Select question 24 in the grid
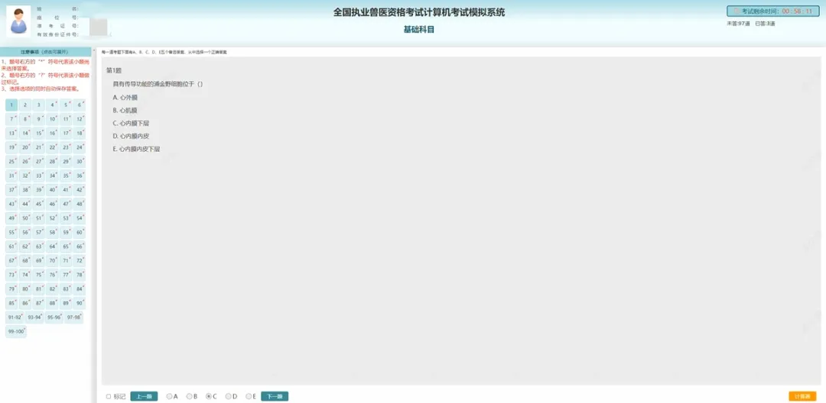The image size is (826, 403). pos(80,147)
